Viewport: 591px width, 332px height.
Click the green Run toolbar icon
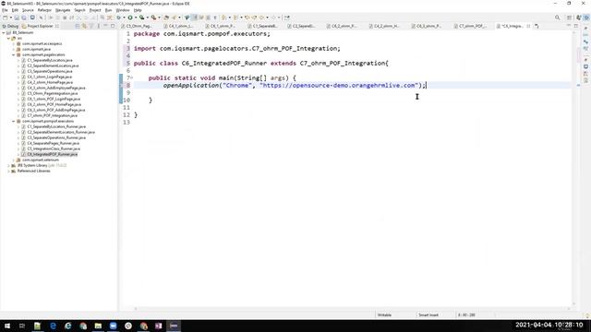(130, 18)
